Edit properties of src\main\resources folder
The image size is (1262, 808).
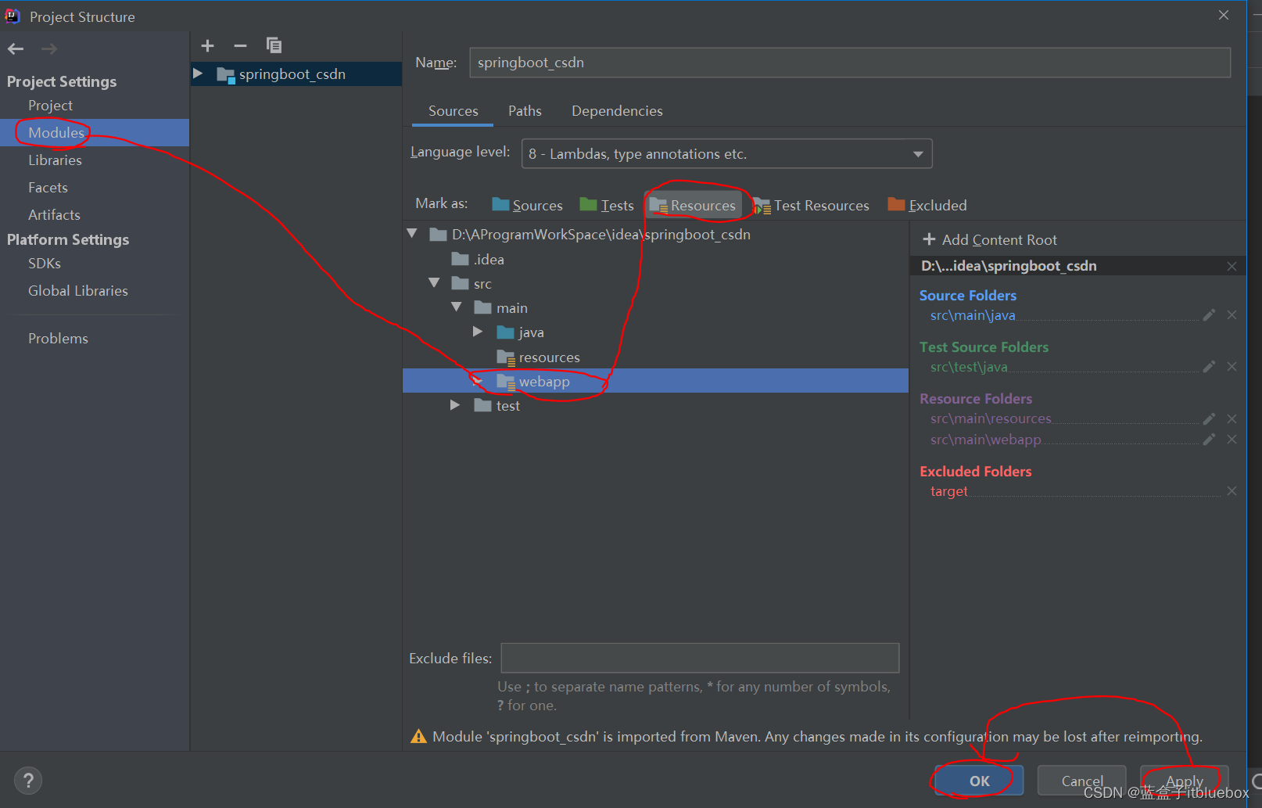(1209, 418)
